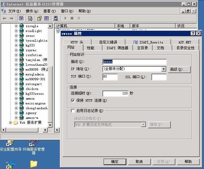
Task: Select the zscugle website globe icon
Action: [21, 26]
